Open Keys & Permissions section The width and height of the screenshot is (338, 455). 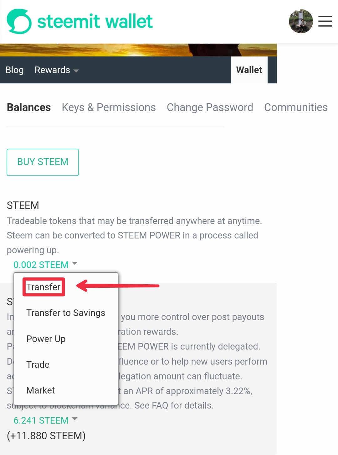[109, 107]
